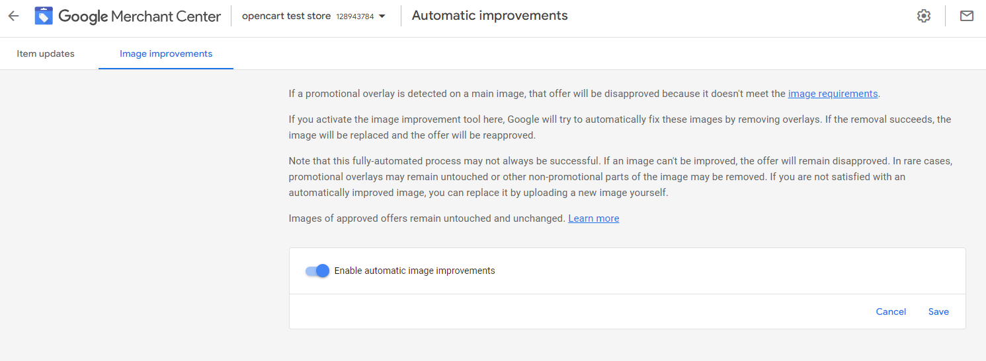Screen dimensions: 986x361
Task: Open the image requirements link
Action: [x=833, y=94]
